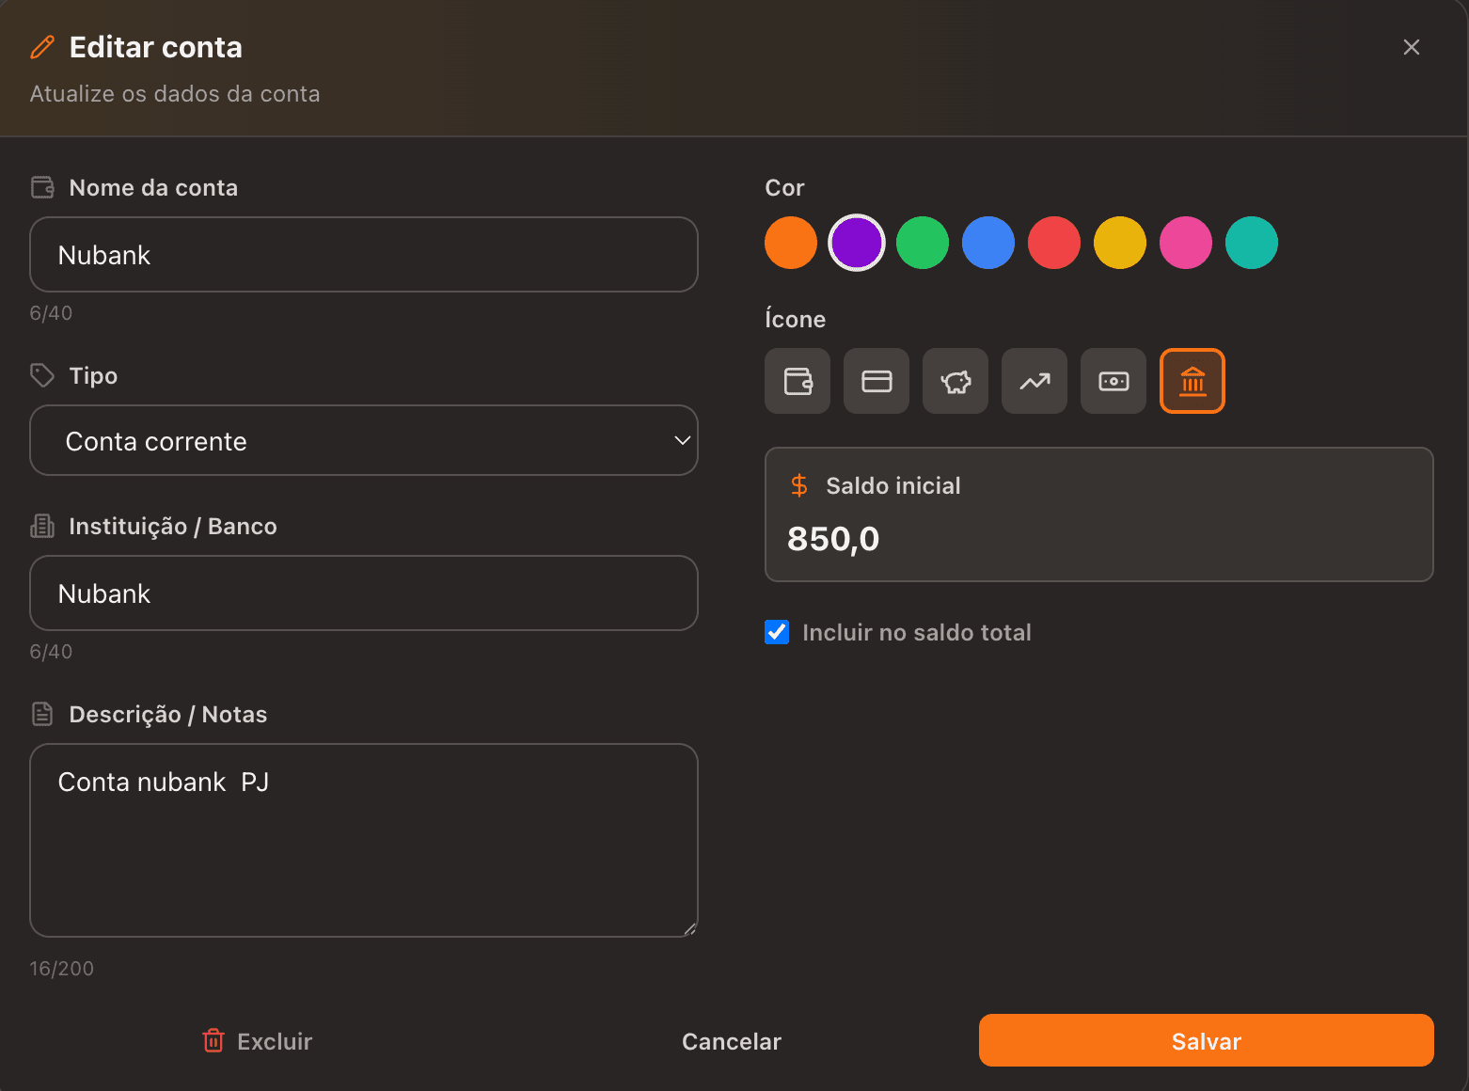The image size is (1469, 1091).
Task: Click Salvar to save the account
Action: click(x=1206, y=1040)
